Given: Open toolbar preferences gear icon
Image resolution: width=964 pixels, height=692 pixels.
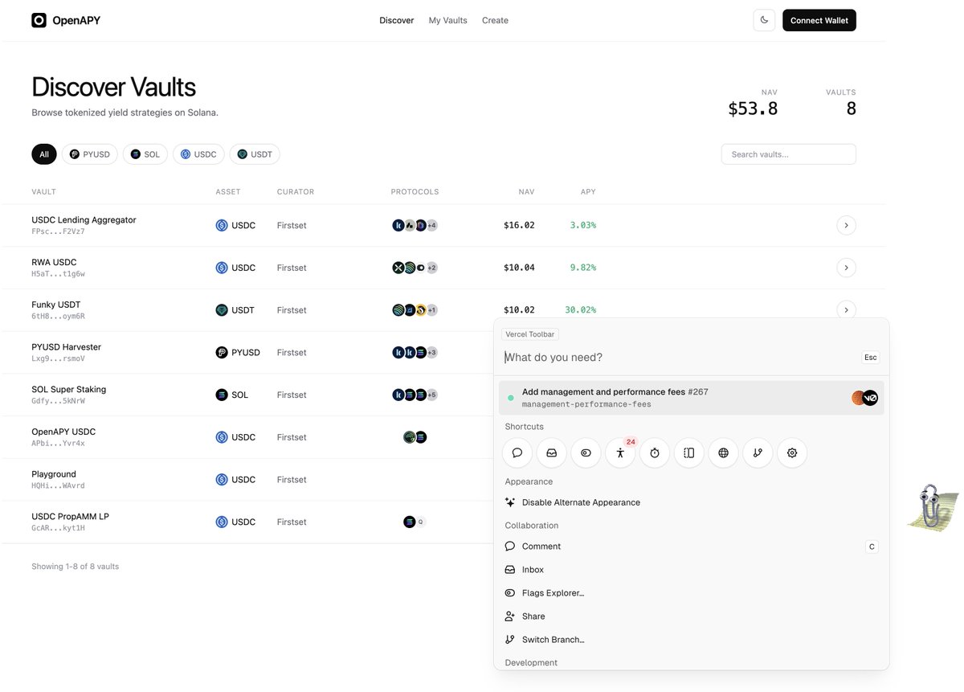Looking at the screenshot, I should pyautogui.click(x=792, y=453).
